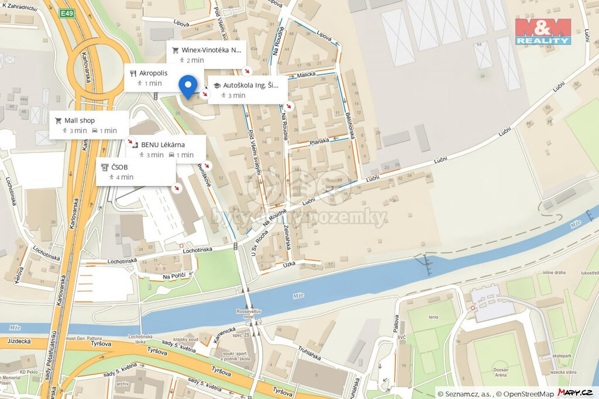This screenshot has height=399, width=599.
Task: Click the M&M Reality logo
Action: pyautogui.click(x=543, y=32)
